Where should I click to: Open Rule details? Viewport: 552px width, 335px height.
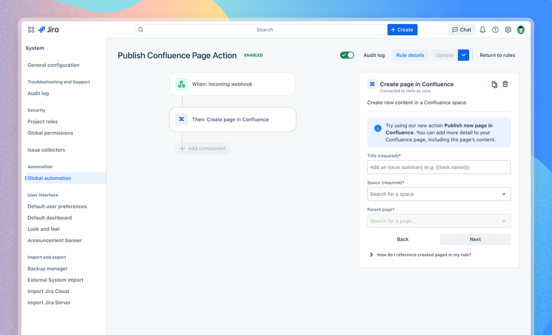(410, 55)
